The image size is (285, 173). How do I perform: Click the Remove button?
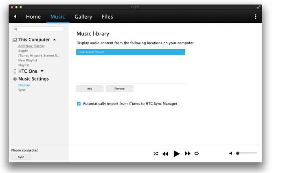(x=120, y=89)
